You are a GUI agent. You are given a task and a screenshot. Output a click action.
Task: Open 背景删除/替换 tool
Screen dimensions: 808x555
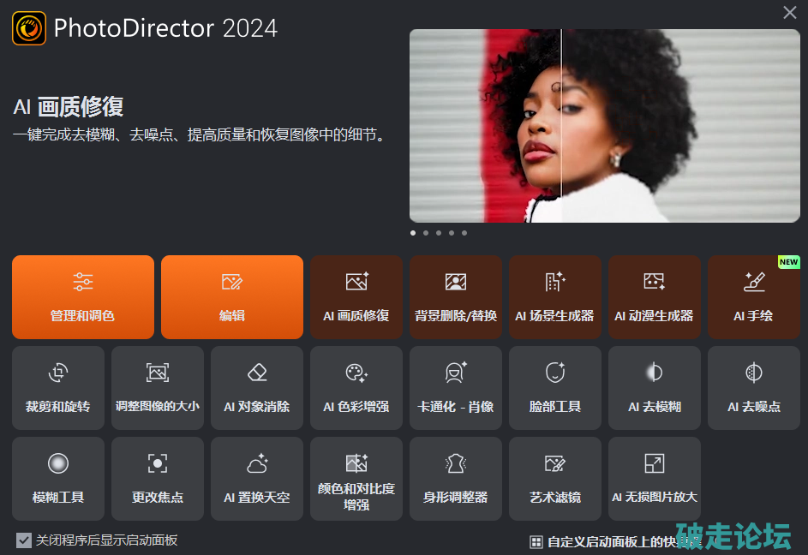pyautogui.click(x=456, y=296)
